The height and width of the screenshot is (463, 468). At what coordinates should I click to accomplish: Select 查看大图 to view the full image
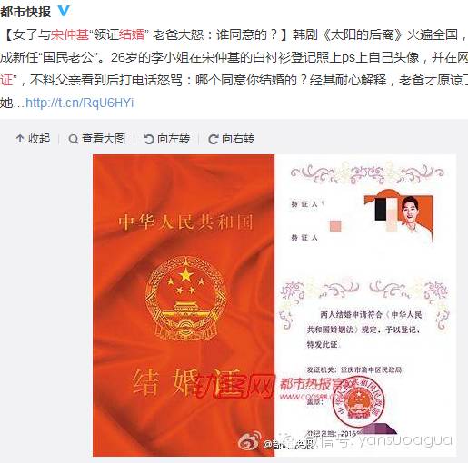coord(104,139)
